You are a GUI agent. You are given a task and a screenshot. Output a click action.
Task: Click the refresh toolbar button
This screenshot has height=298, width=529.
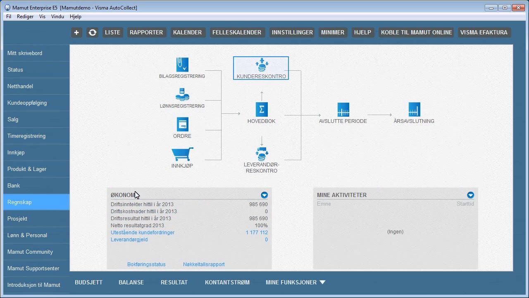tap(93, 32)
